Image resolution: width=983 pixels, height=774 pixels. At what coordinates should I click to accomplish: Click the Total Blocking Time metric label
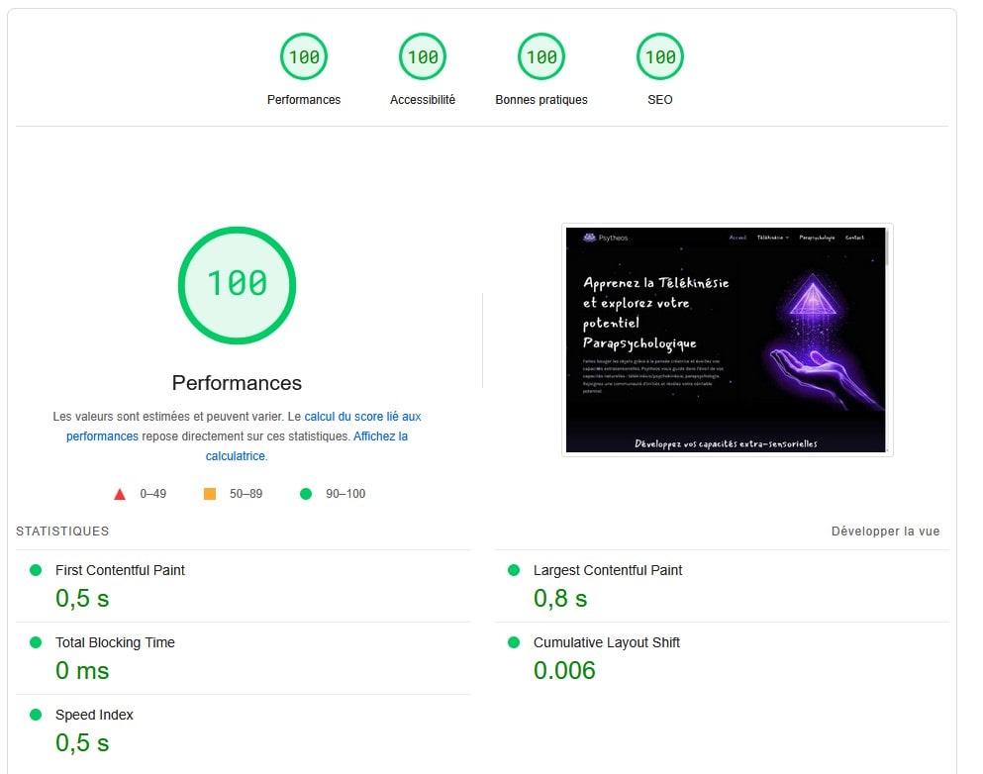pos(116,642)
